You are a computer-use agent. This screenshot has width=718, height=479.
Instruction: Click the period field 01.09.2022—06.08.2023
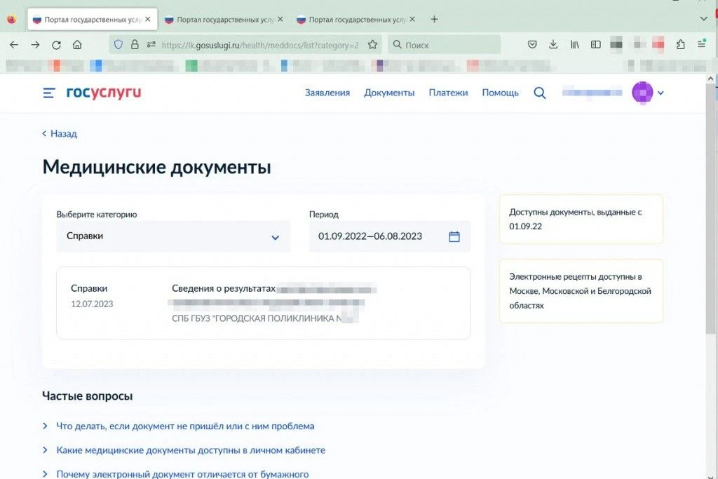390,236
